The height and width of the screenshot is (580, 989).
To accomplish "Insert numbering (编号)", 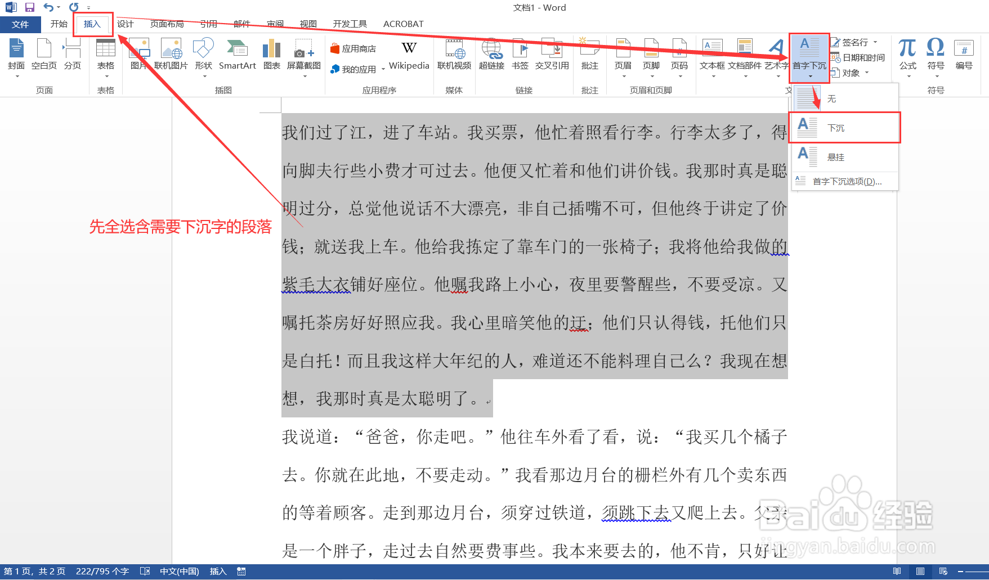I will coord(964,55).
